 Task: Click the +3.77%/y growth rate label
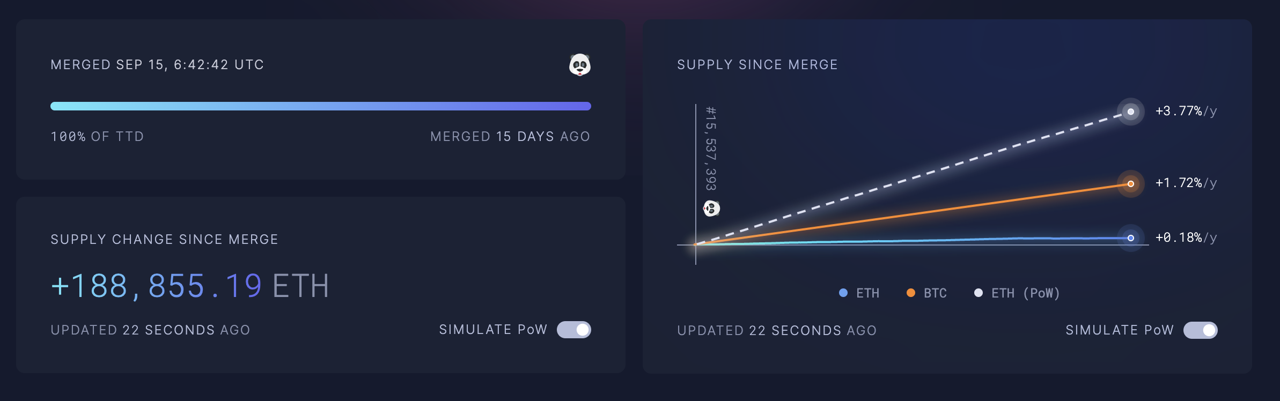1186,111
